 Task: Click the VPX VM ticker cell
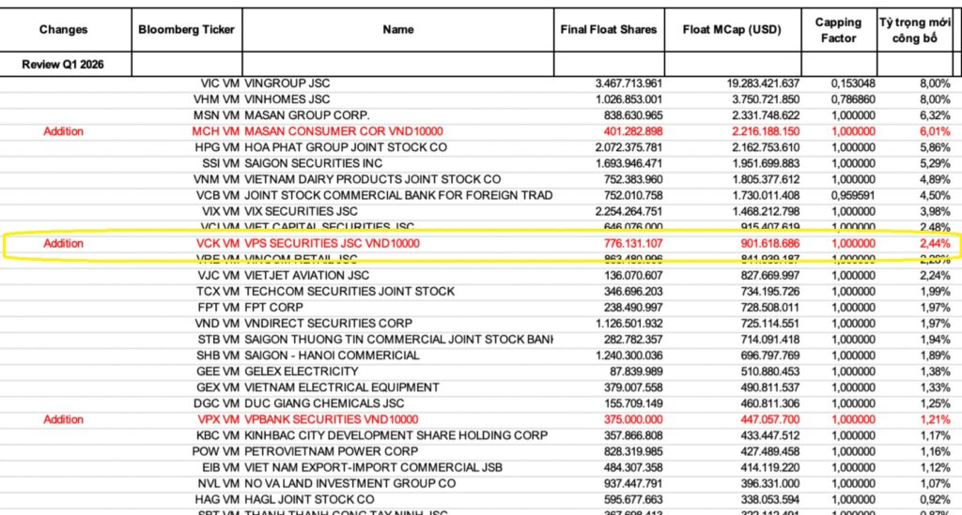click(218, 419)
